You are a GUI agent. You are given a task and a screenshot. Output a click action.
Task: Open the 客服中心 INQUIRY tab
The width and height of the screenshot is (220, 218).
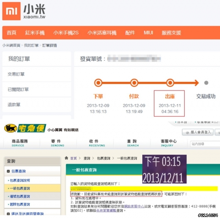(168, 143)
